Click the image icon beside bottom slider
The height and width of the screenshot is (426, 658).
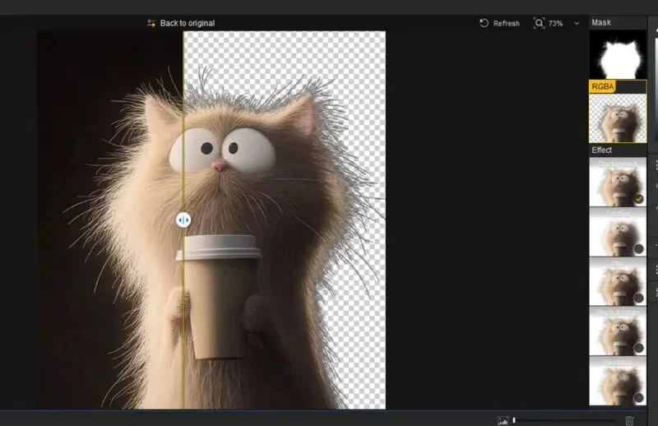click(503, 420)
